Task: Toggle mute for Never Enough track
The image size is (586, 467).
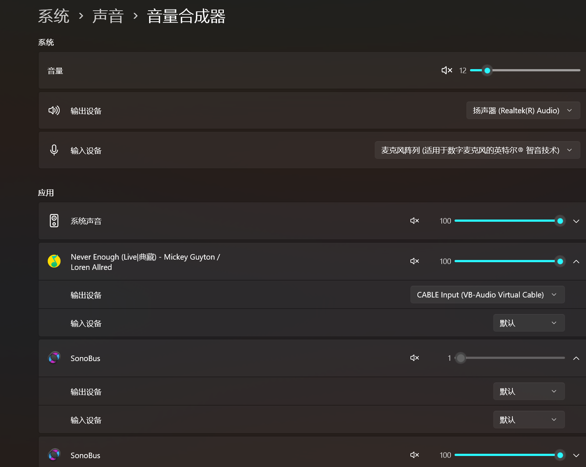Action: (414, 261)
